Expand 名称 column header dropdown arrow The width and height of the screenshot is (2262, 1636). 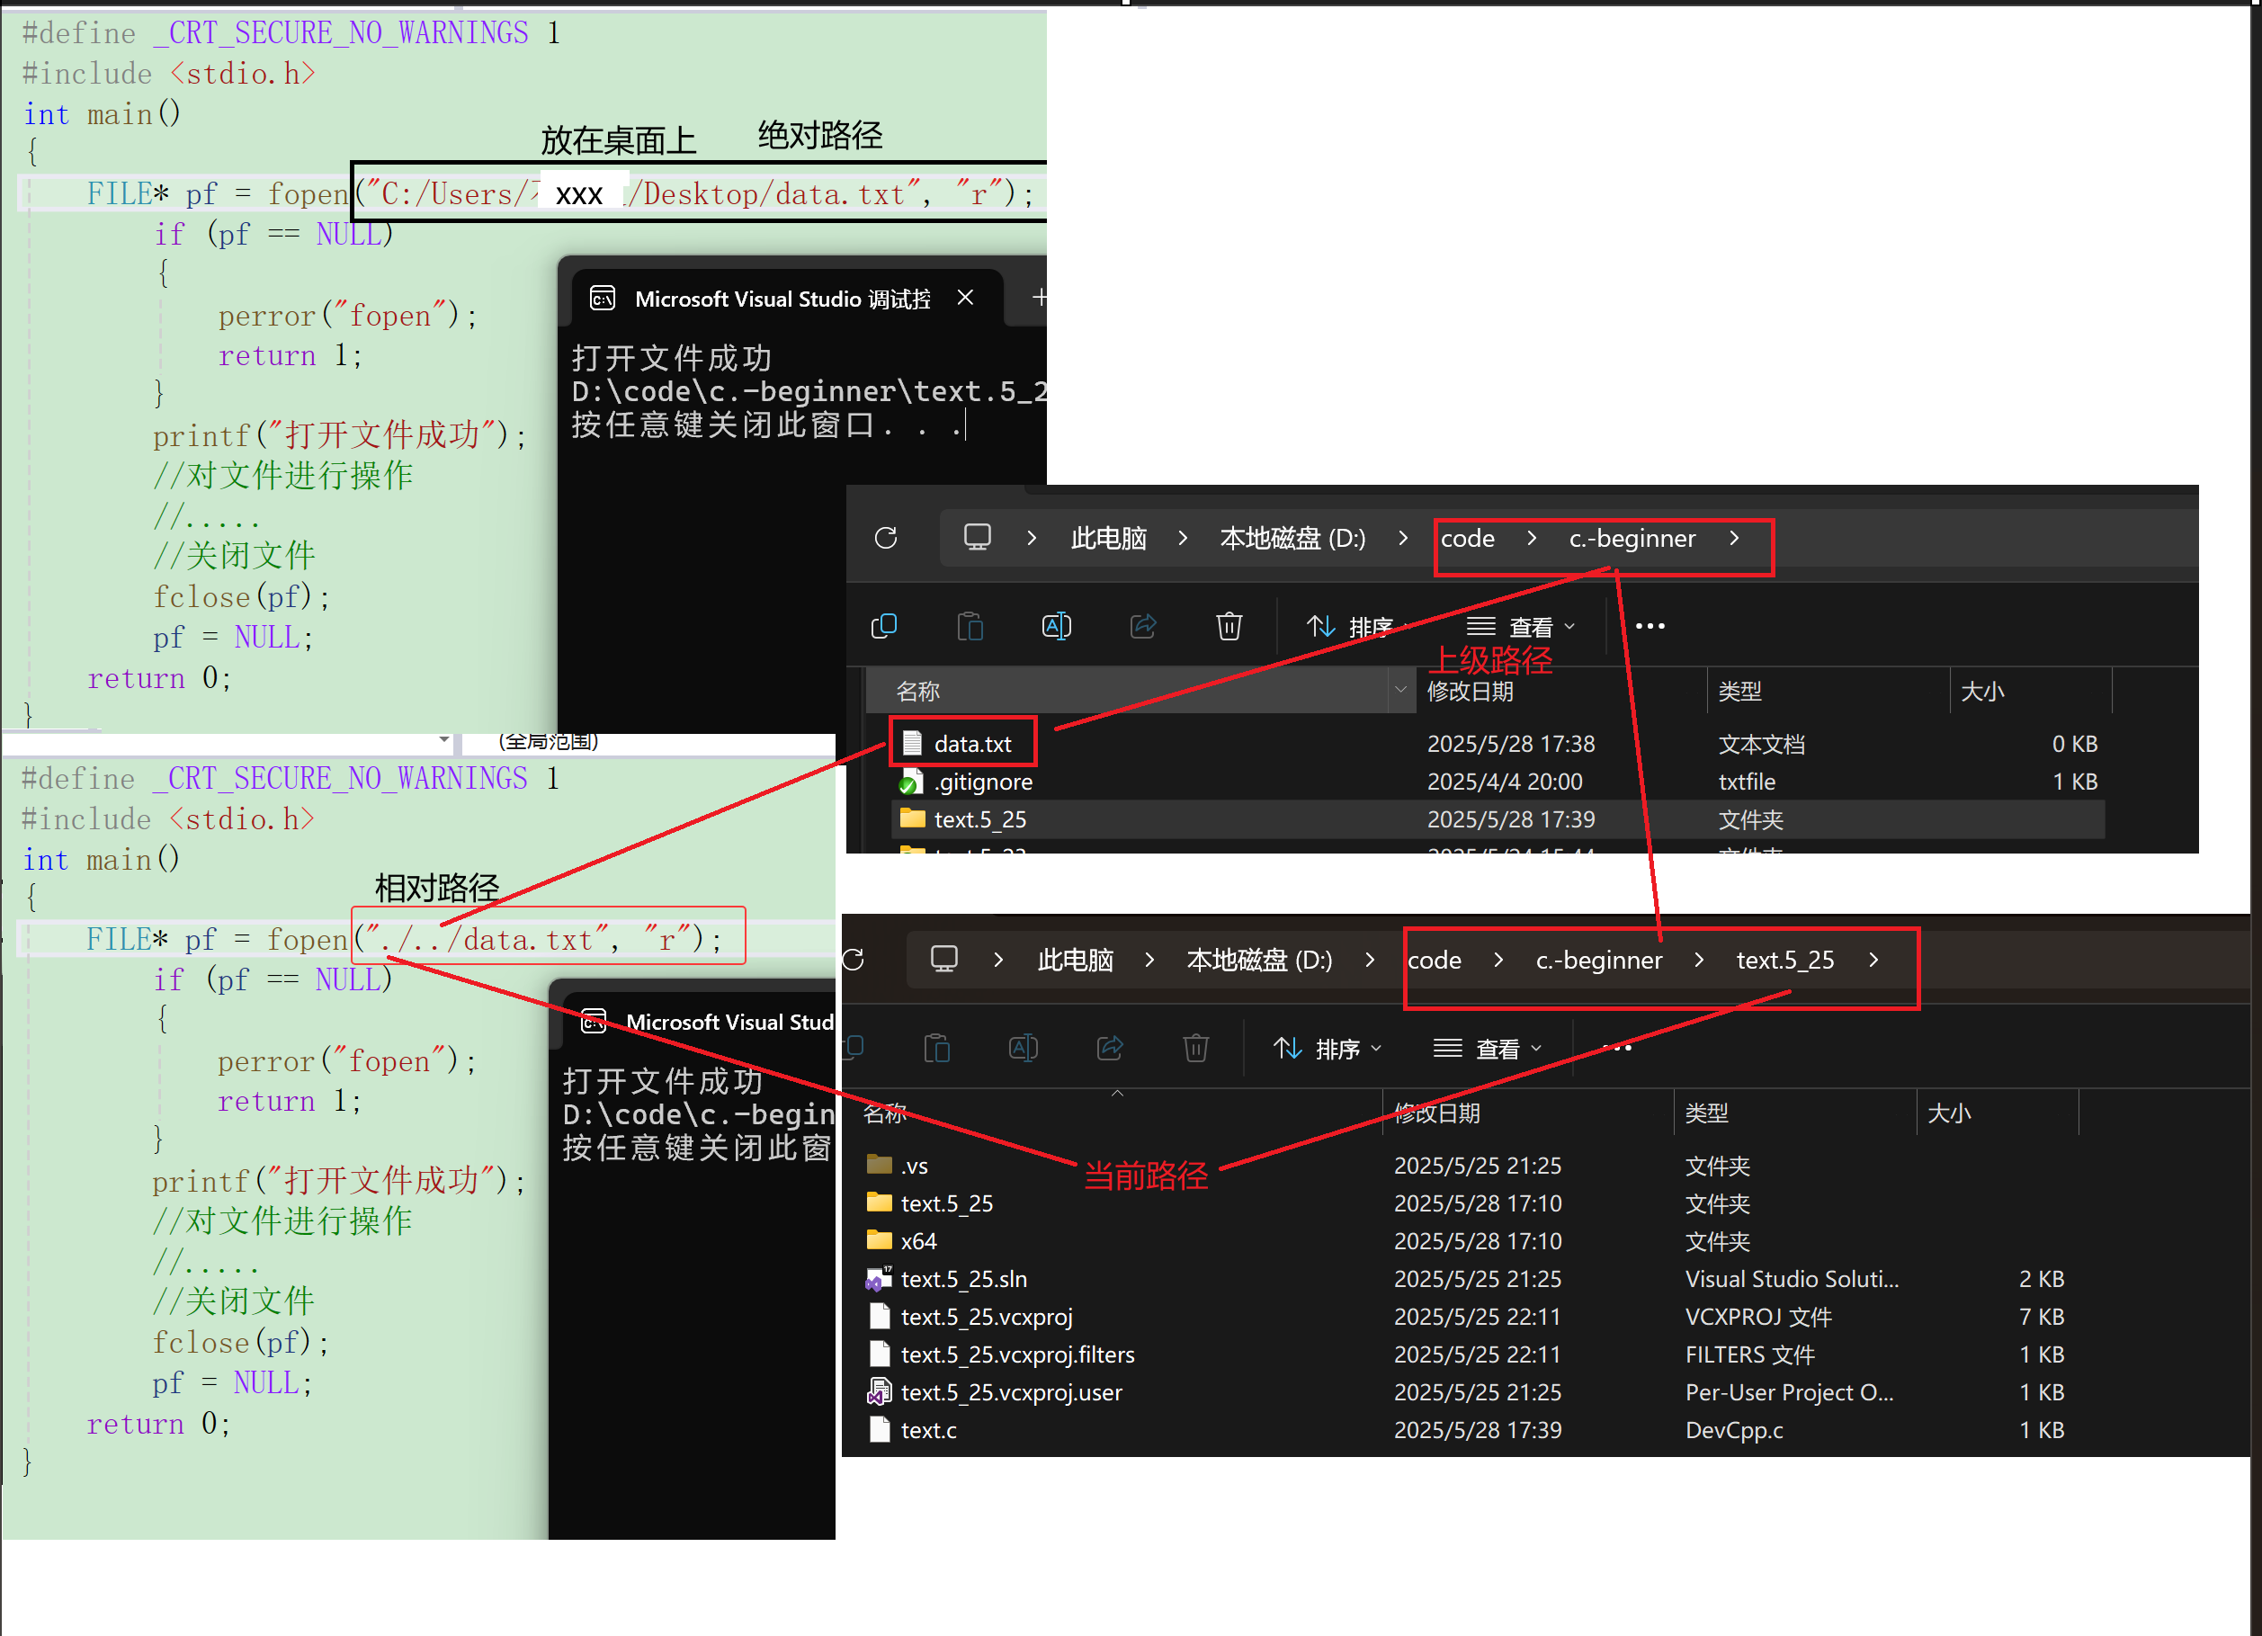1400,691
